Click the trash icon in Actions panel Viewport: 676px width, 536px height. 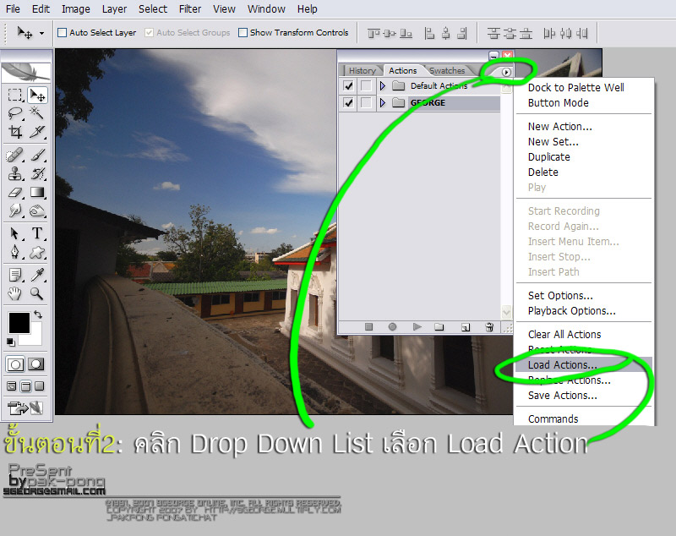pos(489,327)
